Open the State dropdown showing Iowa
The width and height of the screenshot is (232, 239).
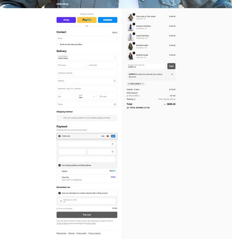87,97
